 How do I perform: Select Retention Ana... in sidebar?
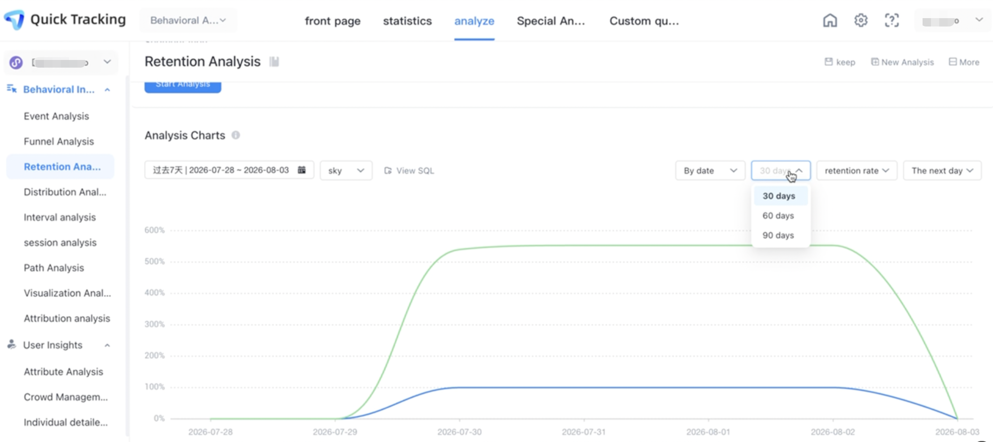(x=61, y=167)
